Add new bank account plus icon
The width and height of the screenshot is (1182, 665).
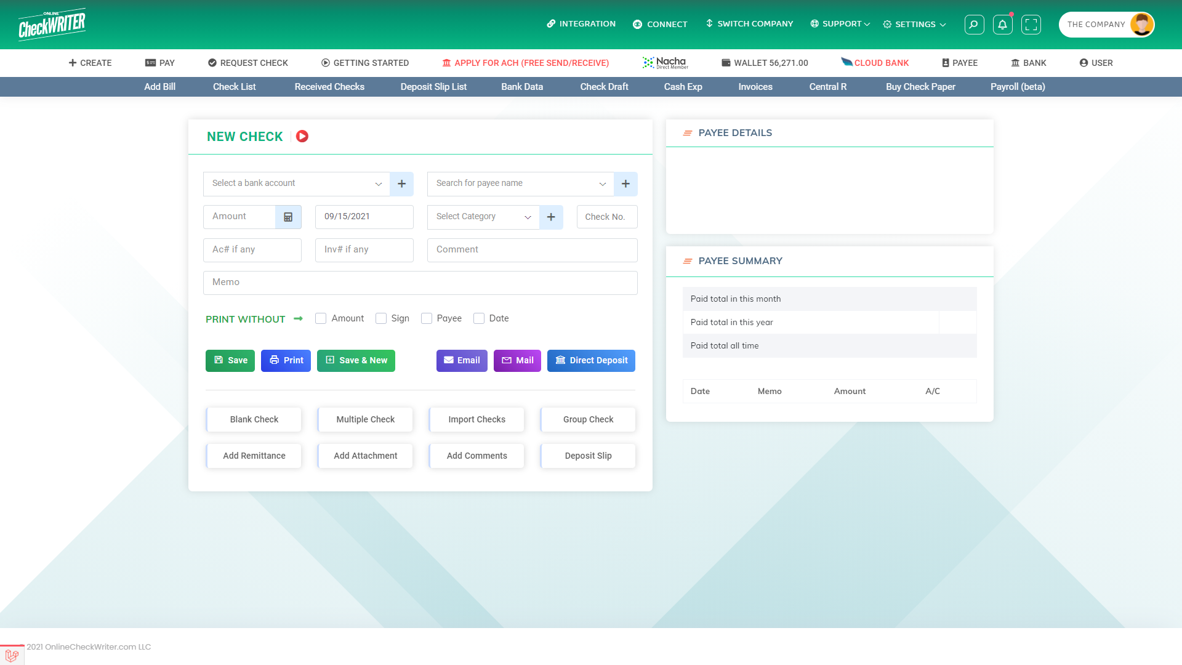(401, 183)
